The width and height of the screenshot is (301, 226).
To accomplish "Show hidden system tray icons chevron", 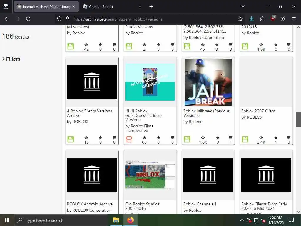I will coord(242,220).
